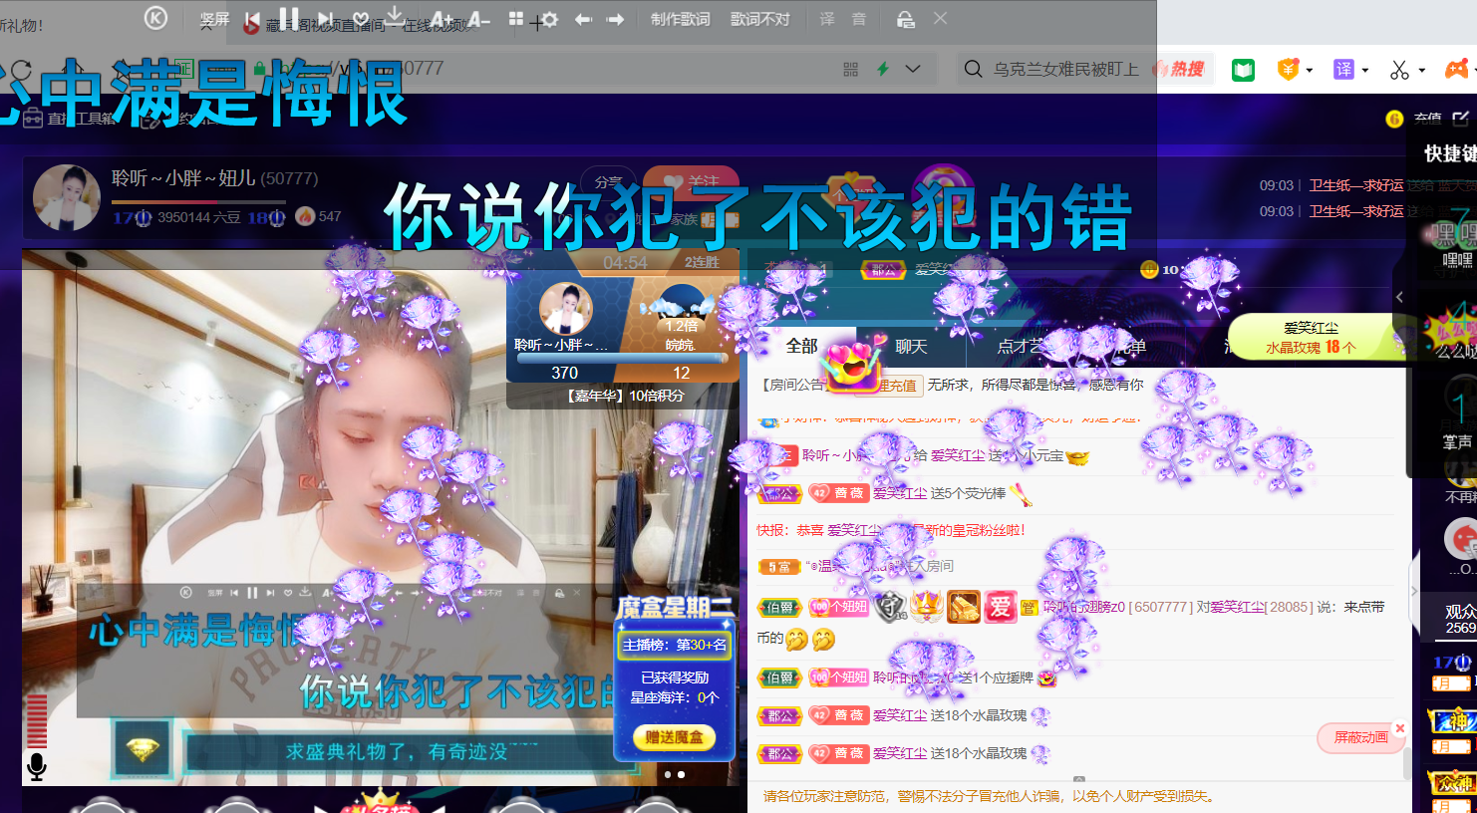
Task: Click the download icon in lyrics toolbar
Action: pyautogui.click(x=395, y=17)
